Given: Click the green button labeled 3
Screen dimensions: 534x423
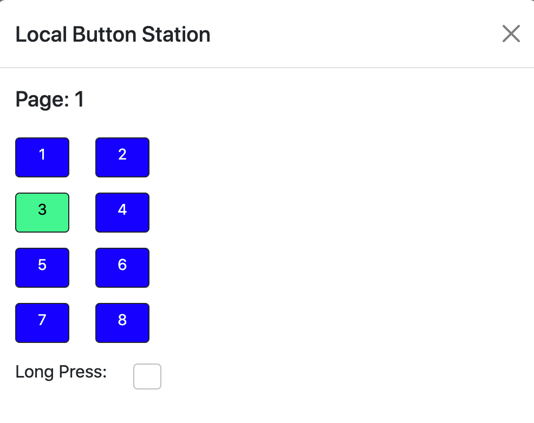Looking at the screenshot, I should point(42,213).
